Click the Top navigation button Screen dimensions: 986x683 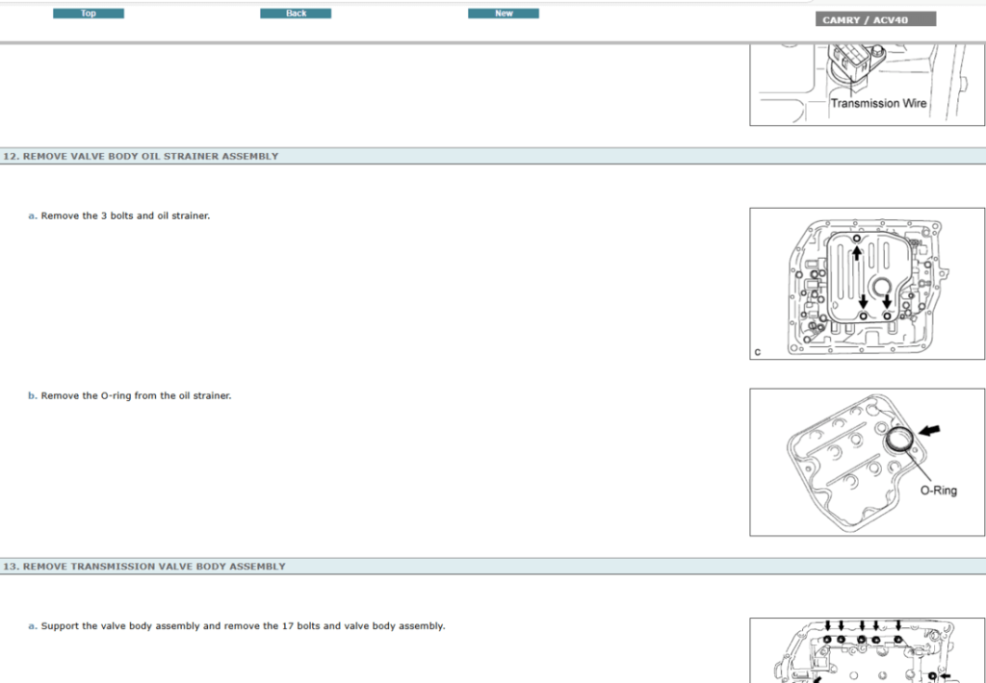point(88,13)
